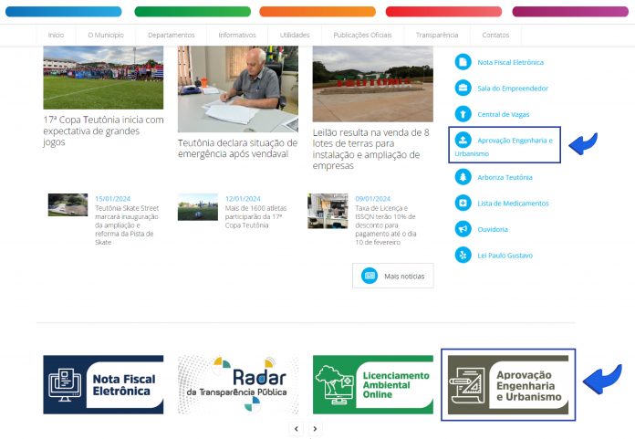Click the Nota Fiscal Eletrônica sidebar icon

(463, 62)
